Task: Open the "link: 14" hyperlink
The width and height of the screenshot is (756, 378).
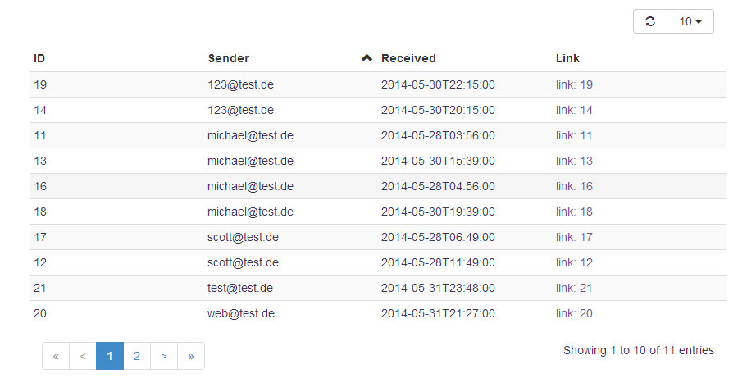Action: [574, 110]
